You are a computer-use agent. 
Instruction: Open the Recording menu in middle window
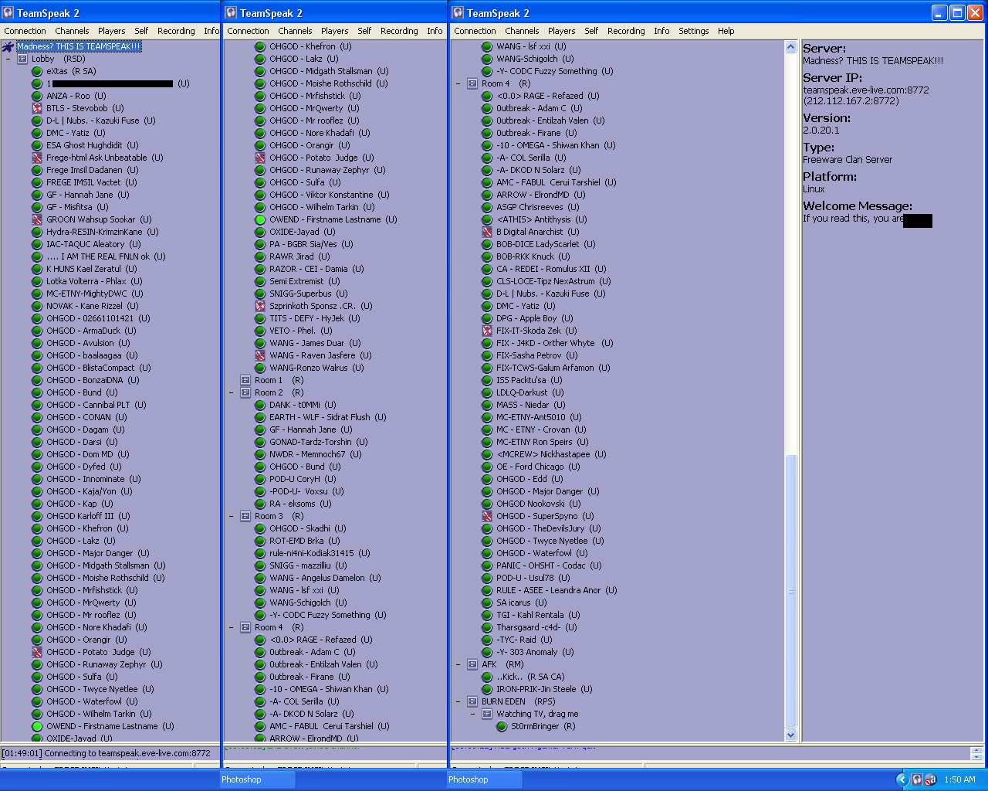[399, 31]
